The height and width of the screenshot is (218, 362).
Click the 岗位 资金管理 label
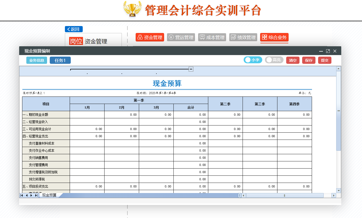point(88,41)
